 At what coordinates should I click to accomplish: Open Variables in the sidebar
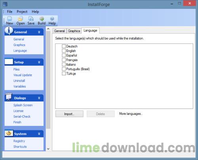(x=19, y=86)
